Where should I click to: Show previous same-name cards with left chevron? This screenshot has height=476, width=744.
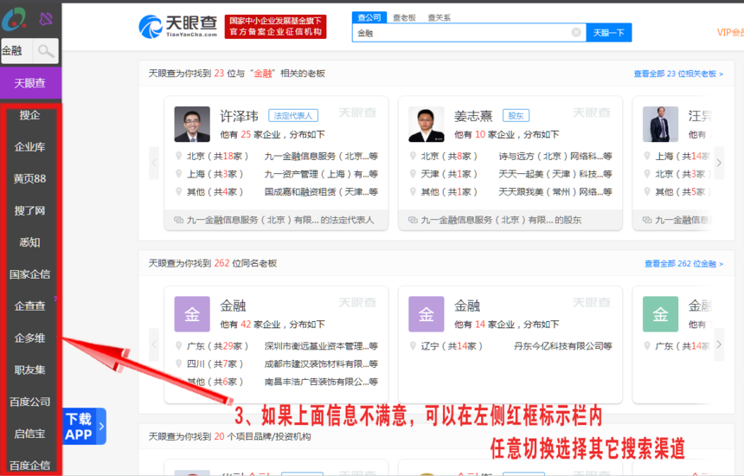pyautogui.click(x=154, y=344)
